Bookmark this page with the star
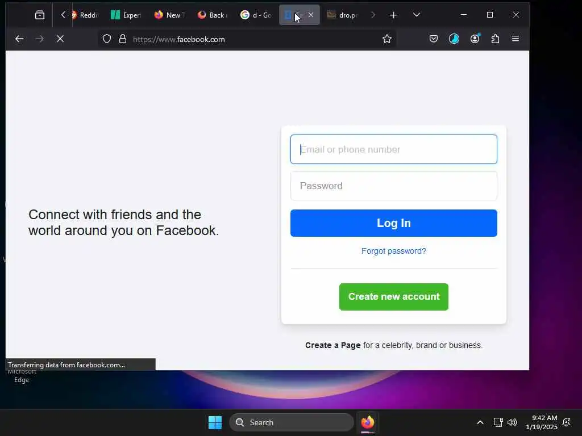Image resolution: width=582 pixels, height=436 pixels. (x=386, y=39)
